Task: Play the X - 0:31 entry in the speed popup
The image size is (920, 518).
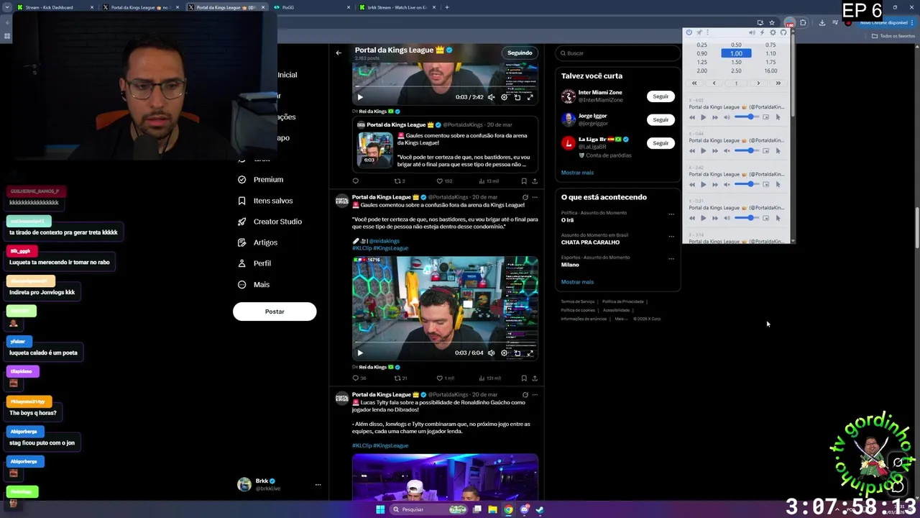Action: (x=703, y=218)
